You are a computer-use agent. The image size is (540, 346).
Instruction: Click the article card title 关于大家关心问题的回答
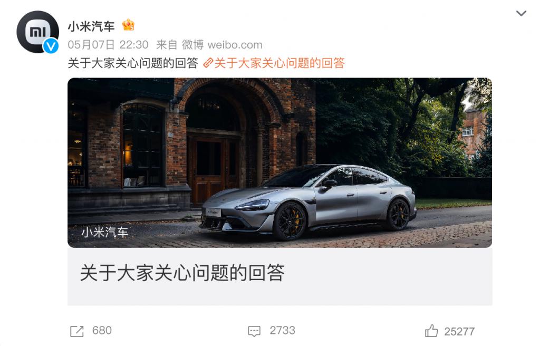[x=182, y=273]
